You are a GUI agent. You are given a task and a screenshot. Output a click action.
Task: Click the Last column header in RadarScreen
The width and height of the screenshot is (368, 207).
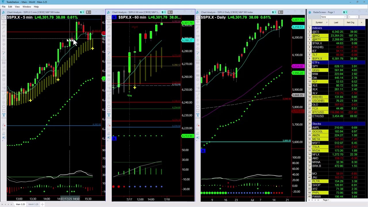[x=336, y=22]
